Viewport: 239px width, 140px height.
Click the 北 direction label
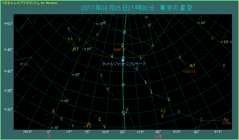point(49,137)
